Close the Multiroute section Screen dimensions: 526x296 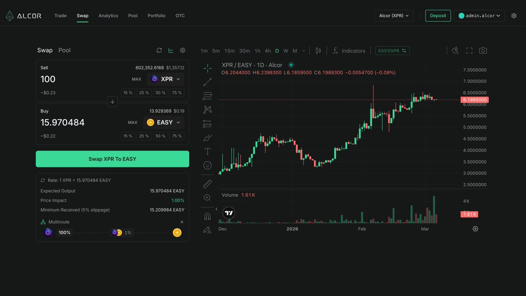coord(182,222)
